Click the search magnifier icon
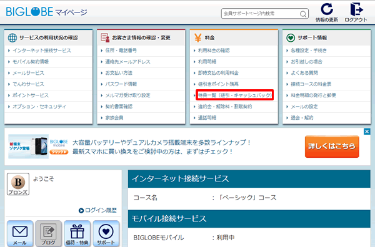The height and width of the screenshot is (247, 375). (x=303, y=14)
